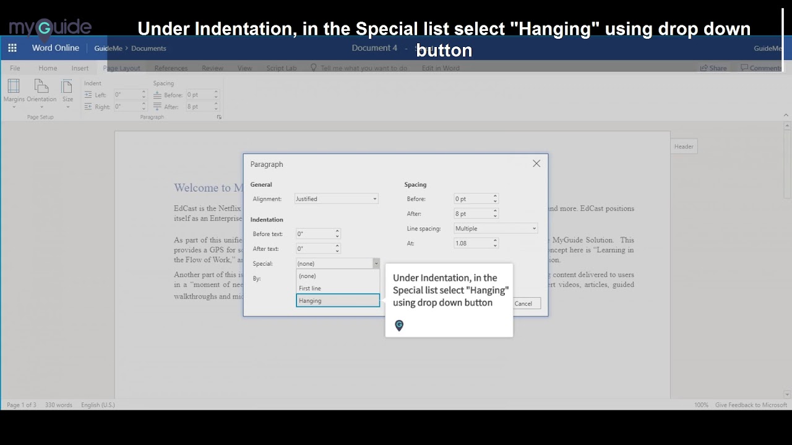
Task: Increase the At line spacing value
Action: click(495, 241)
